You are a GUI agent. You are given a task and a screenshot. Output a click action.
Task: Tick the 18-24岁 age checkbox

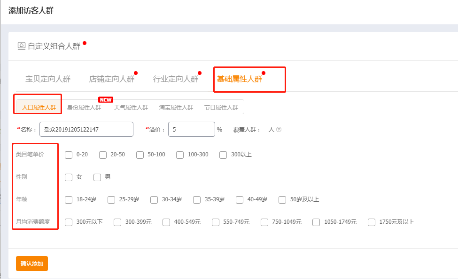click(69, 199)
